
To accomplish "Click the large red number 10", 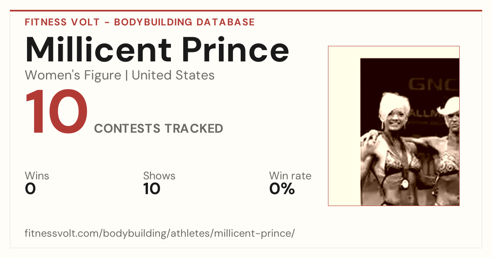I will (57, 113).
